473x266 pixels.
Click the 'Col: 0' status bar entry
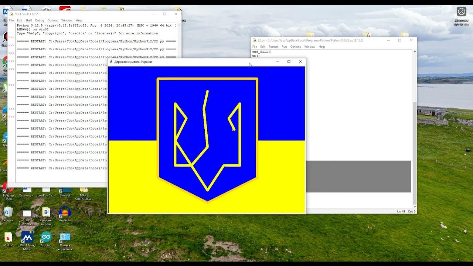(412, 211)
